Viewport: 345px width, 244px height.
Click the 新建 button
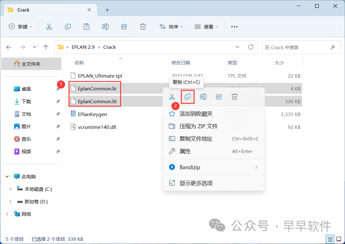(21, 27)
